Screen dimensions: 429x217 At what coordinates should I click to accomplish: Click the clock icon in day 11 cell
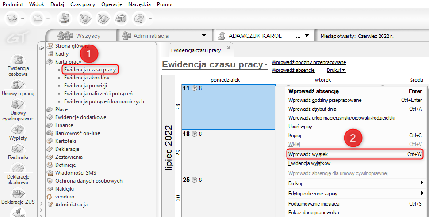click(x=194, y=88)
